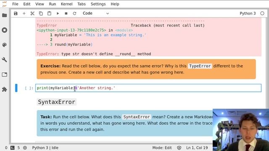
Task: Cut the selected cell with scissors icon
Action: click(32, 13)
